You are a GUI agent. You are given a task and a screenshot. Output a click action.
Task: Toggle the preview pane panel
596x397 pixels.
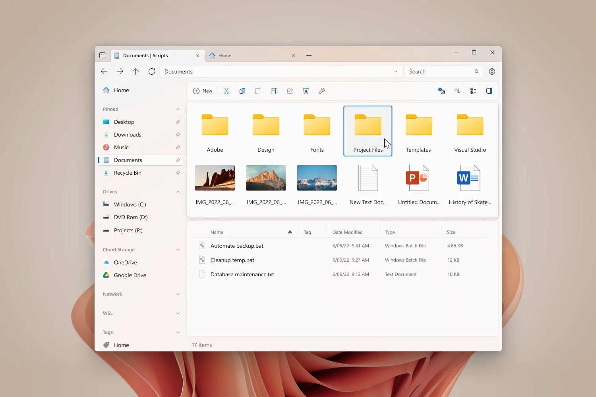[x=489, y=91]
